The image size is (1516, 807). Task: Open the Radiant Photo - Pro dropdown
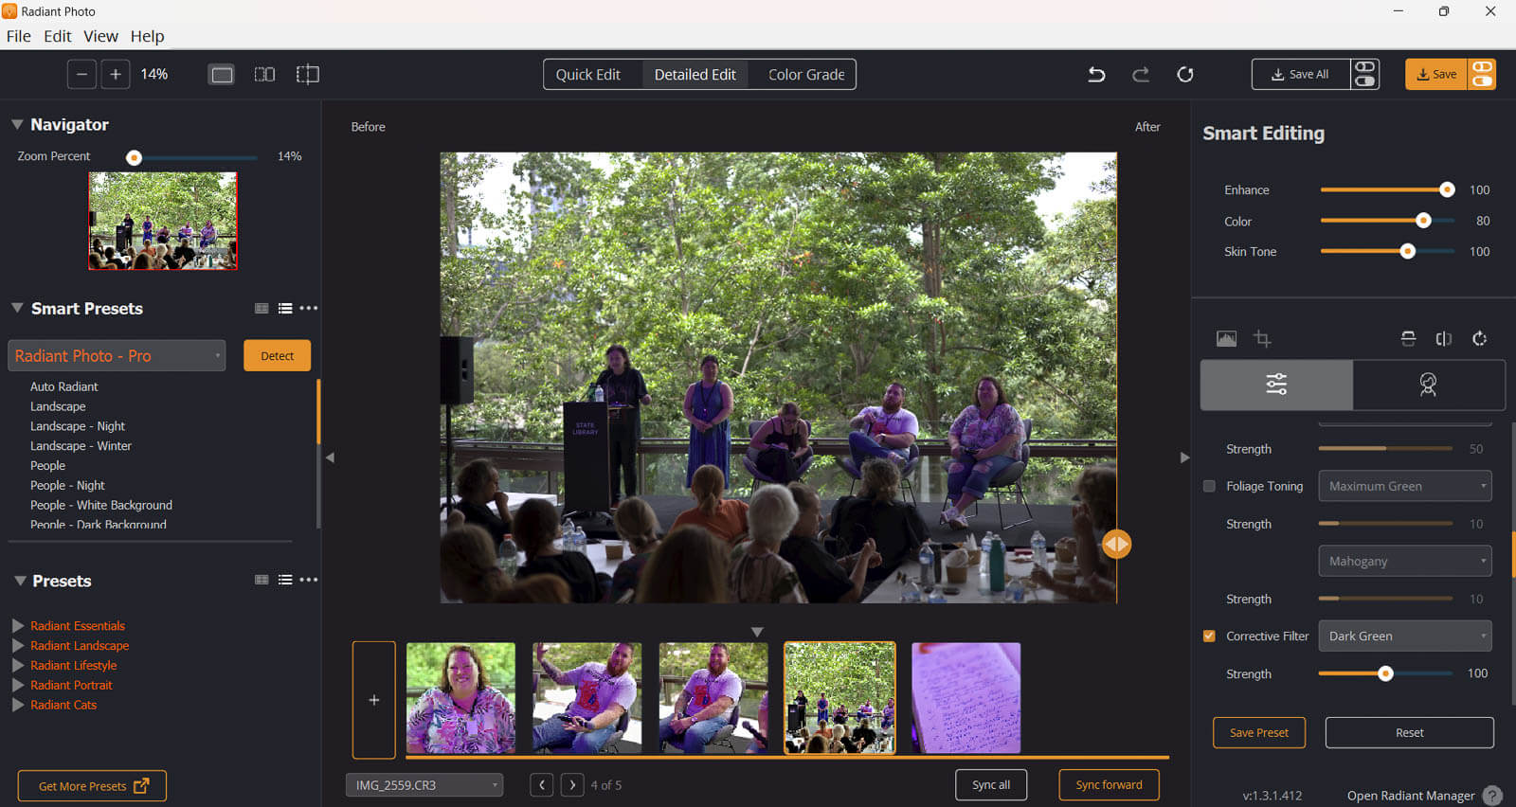tap(117, 356)
